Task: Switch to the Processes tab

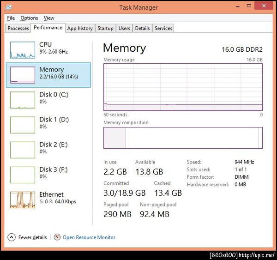Action: click(x=18, y=28)
